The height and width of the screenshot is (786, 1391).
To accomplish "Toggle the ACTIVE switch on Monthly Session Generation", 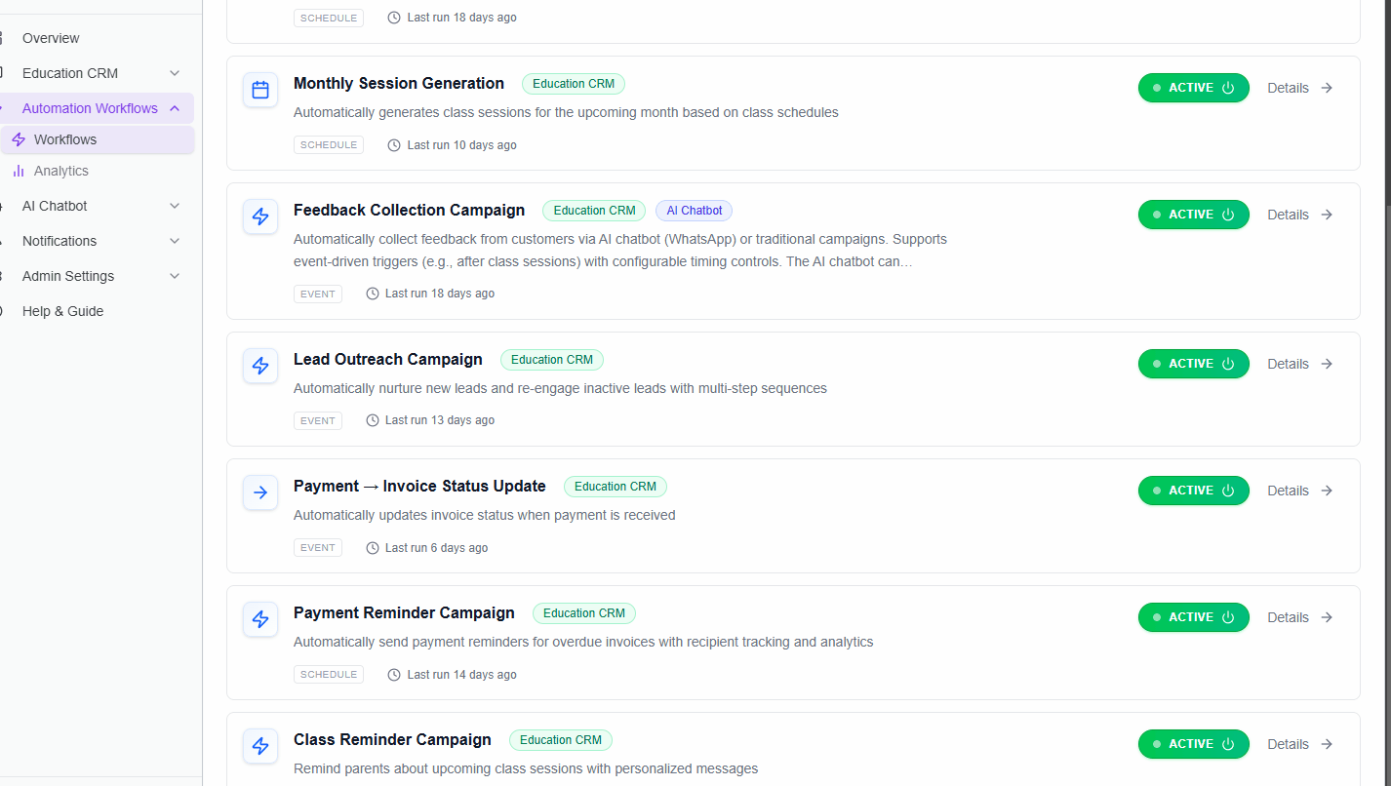I will point(1228,87).
